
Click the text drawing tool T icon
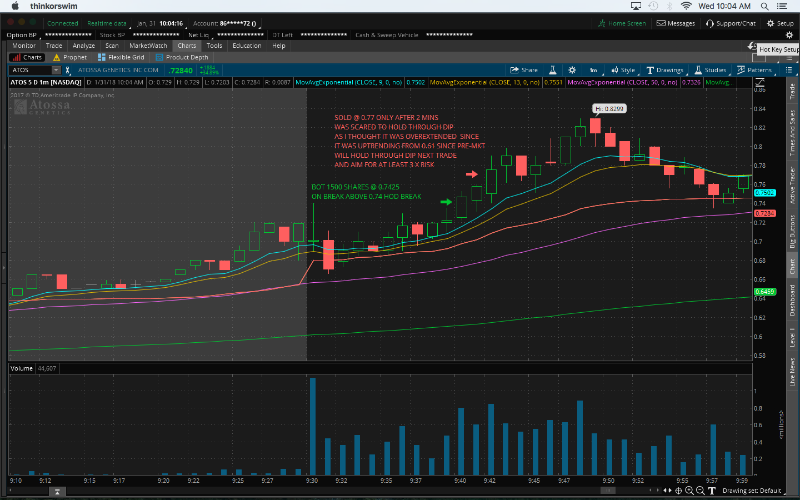click(712, 491)
